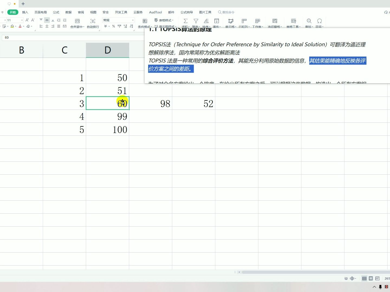
Task: Open the 单元格 cell options icon
Action: tap(231, 21)
